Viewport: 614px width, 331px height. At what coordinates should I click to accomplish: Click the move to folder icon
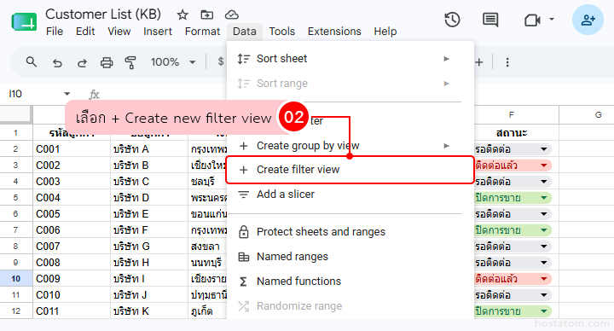point(206,15)
